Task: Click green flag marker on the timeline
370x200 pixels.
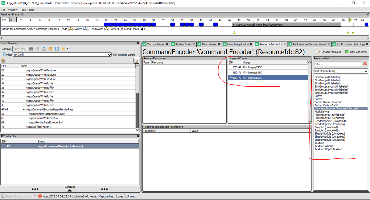Action: point(351,20)
